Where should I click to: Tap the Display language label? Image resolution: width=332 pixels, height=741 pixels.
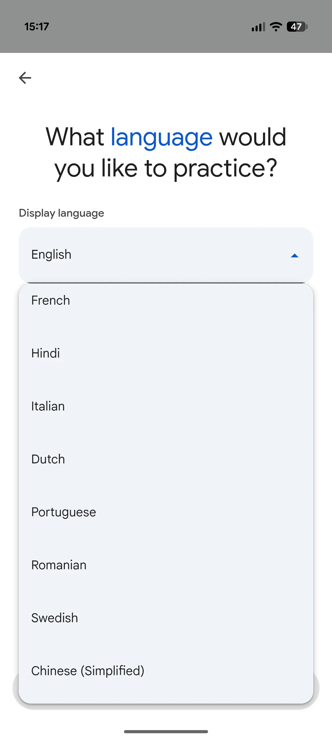point(61,213)
